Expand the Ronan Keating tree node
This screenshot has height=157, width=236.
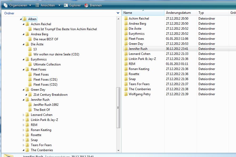tap(23, 130)
